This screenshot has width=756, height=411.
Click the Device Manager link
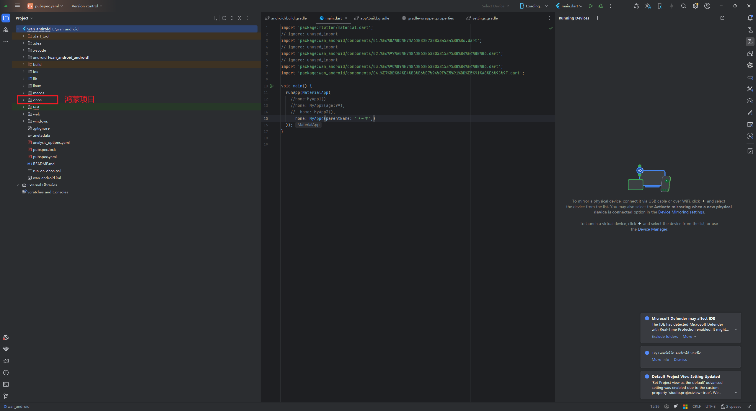tap(652, 229)
